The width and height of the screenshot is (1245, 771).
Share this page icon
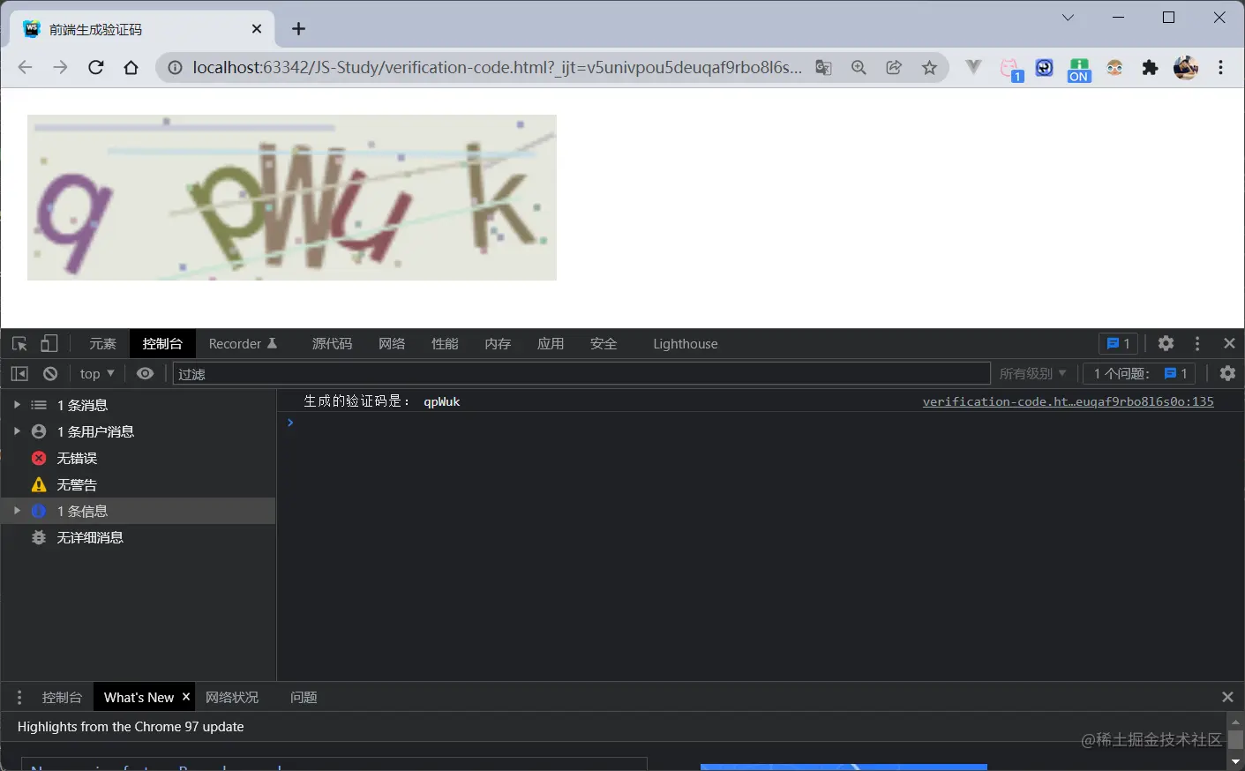(x=894, y=68)
